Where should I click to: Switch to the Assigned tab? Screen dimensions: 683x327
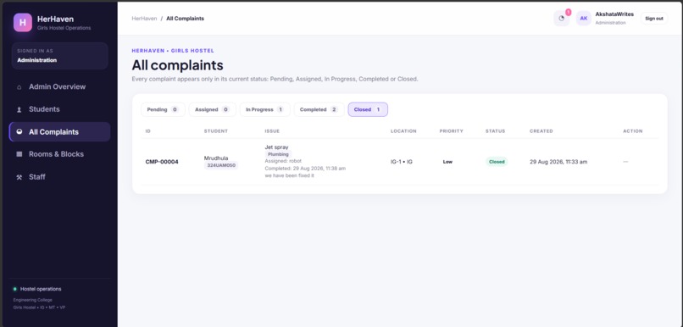212,110
